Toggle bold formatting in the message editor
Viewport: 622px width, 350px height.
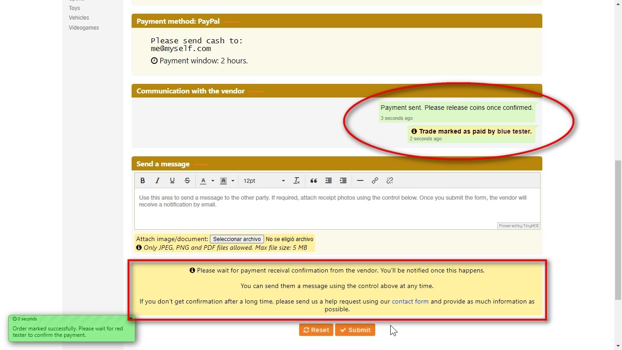(143, 180)
